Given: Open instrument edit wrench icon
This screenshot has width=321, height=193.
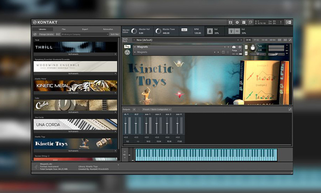Looking at the screenshot, I should click(127, 47).
